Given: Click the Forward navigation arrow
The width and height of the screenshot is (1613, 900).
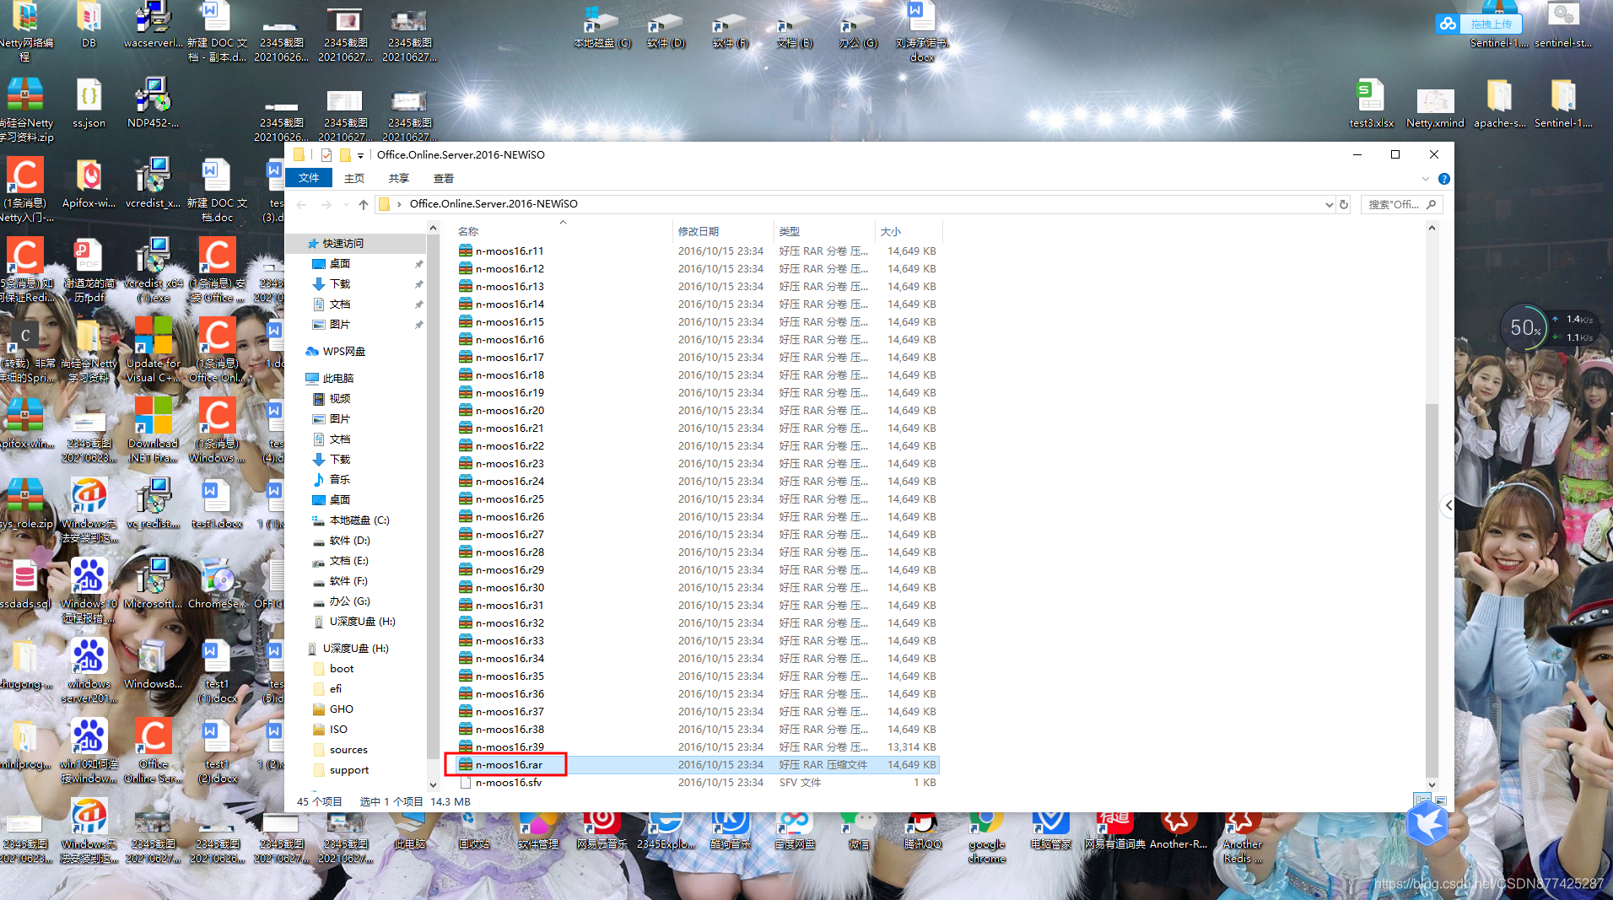Looking at the screenshot, I should [x=326, y=204].
